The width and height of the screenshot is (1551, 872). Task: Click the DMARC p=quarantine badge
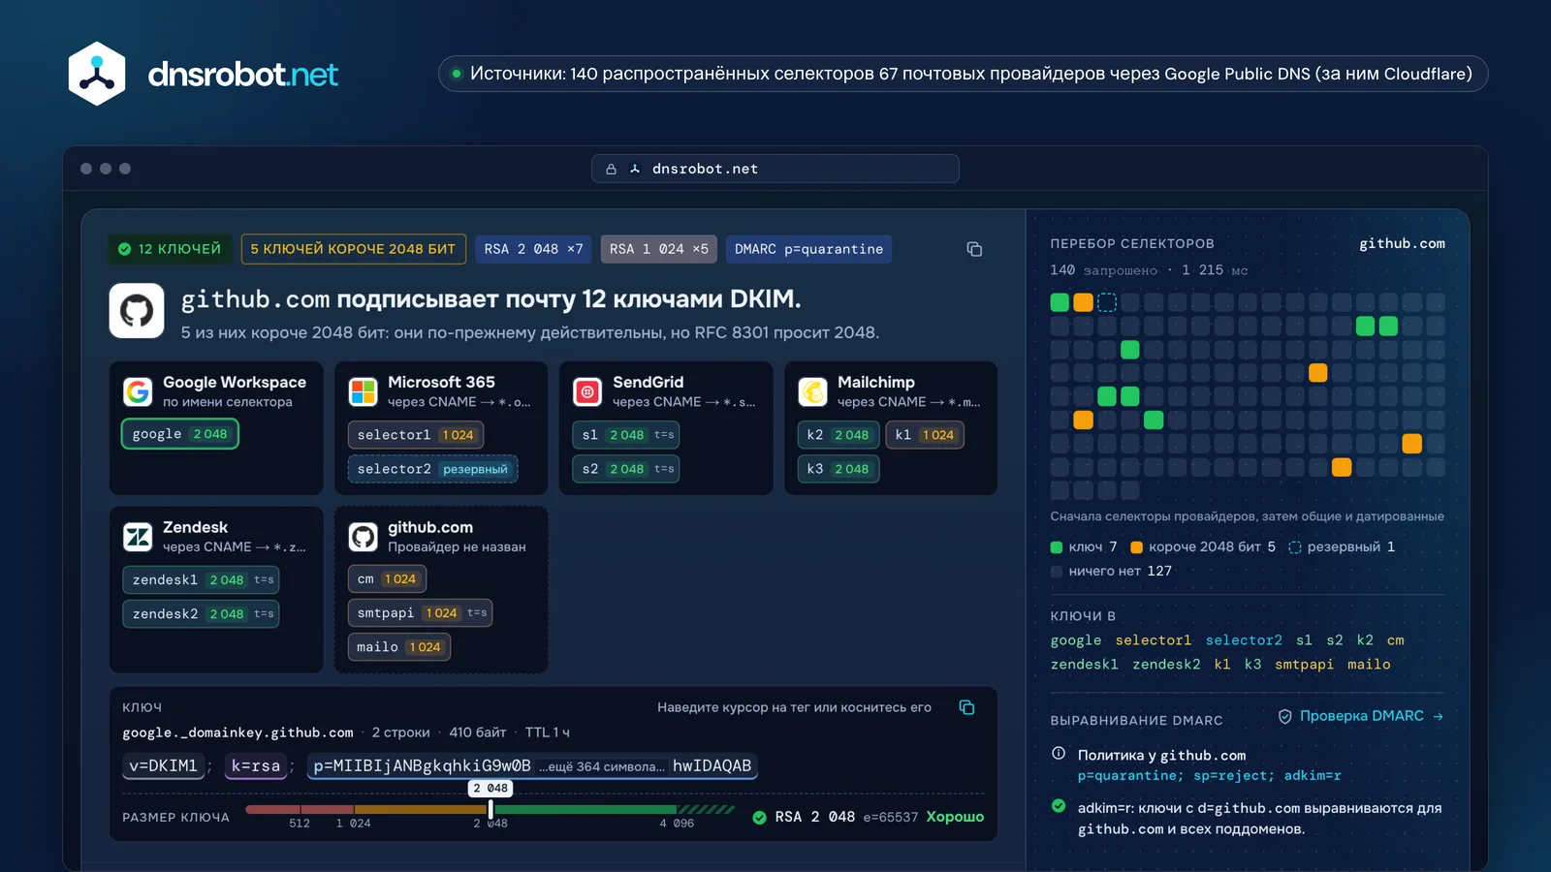tap(808, 249)
